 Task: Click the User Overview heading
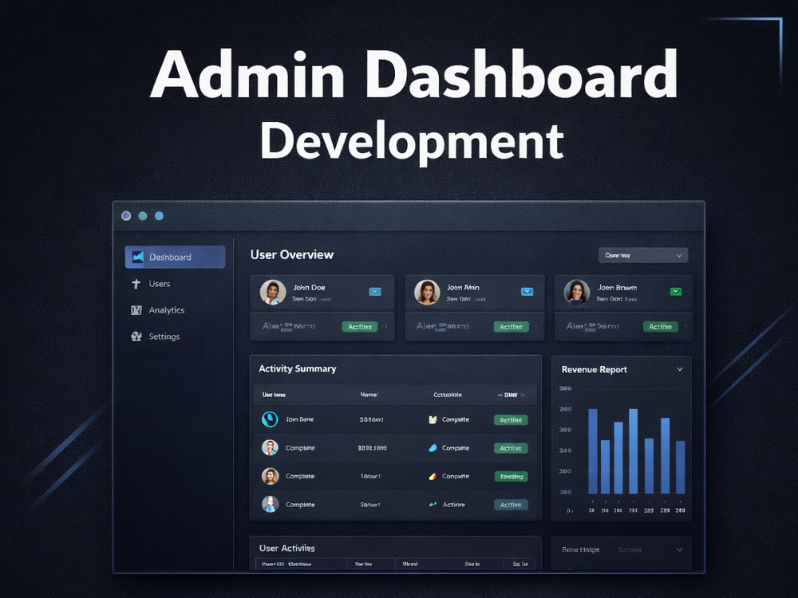pyautogui.click(x=291, y=255)
